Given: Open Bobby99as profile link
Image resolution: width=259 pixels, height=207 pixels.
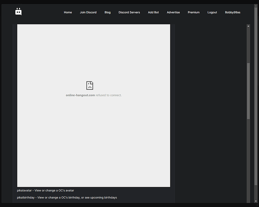Looking at the screenshot, I should (x=232, y=12).
